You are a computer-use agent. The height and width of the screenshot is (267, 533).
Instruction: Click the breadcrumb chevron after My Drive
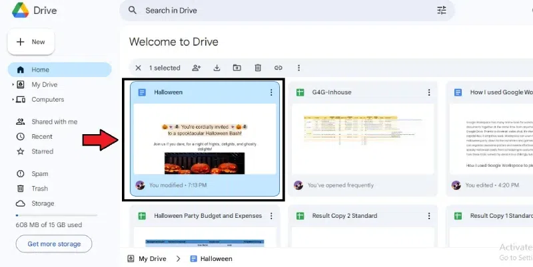click(178, 259)
